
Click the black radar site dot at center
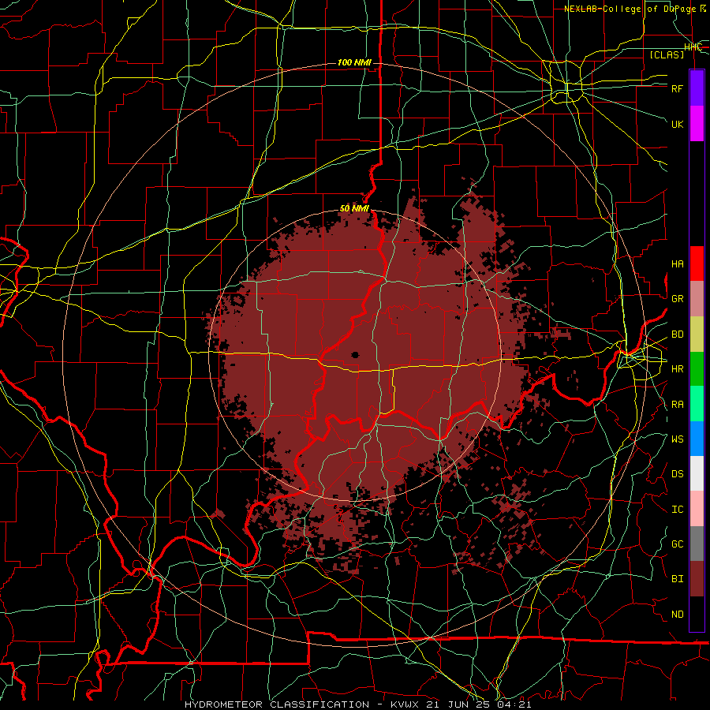355,355
